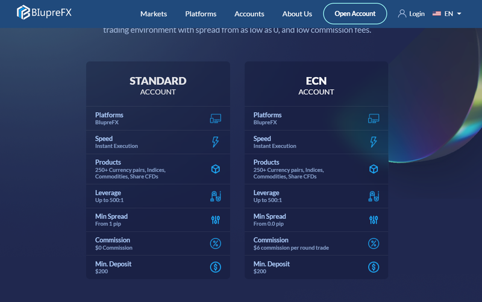Viewport: 482px width, 302px height.
Task: Select the STANDARD ACCOUNT card heading
Action: tap(158, 86)
